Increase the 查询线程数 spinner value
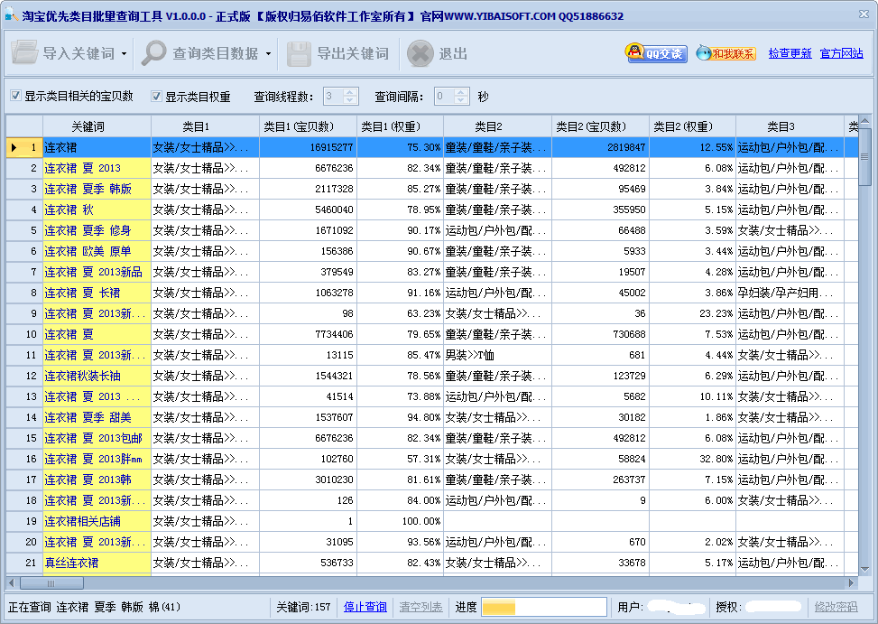Screen dimensions: 878x624 pyautogui.click(x=351, y=92)
